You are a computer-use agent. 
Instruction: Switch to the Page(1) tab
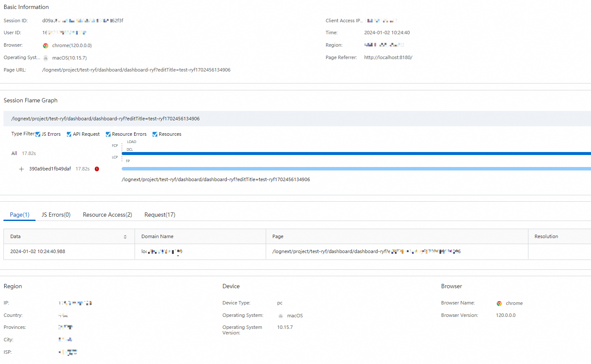coord(20,215)
